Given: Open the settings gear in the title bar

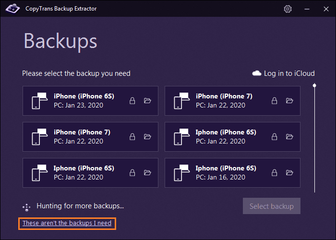Looking at the screenshot, I should (x=288, y=9).
